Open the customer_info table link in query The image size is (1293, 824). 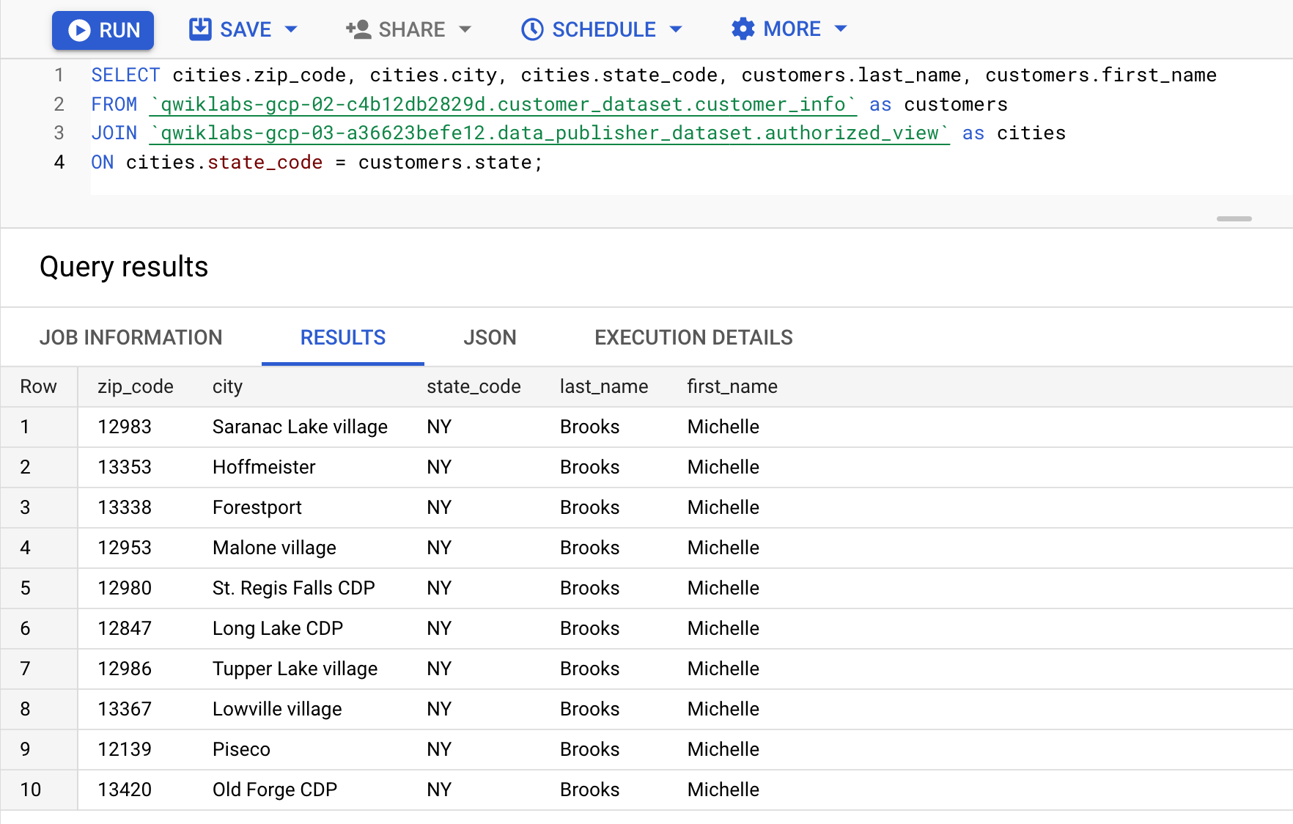503,104
